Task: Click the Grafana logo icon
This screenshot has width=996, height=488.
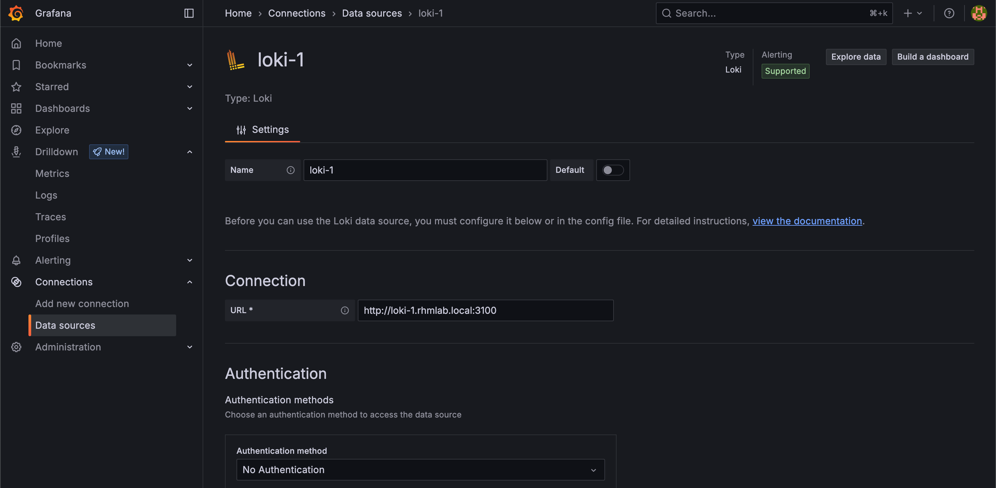Action: click(x=16, y=13)
